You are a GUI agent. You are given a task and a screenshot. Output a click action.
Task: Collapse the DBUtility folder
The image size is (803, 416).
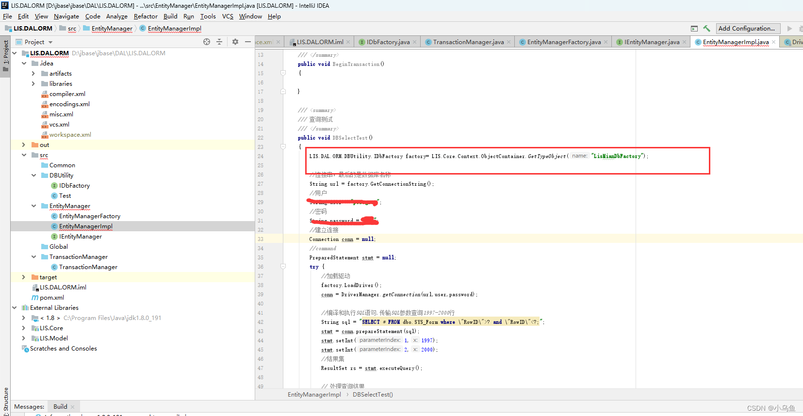click(33, 176)
